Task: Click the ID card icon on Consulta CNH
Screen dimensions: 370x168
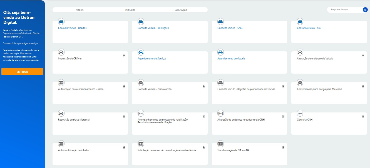Action: [300, 113]
